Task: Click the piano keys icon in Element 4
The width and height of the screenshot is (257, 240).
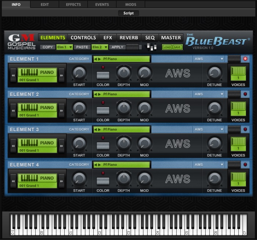Action: [29, 178]
